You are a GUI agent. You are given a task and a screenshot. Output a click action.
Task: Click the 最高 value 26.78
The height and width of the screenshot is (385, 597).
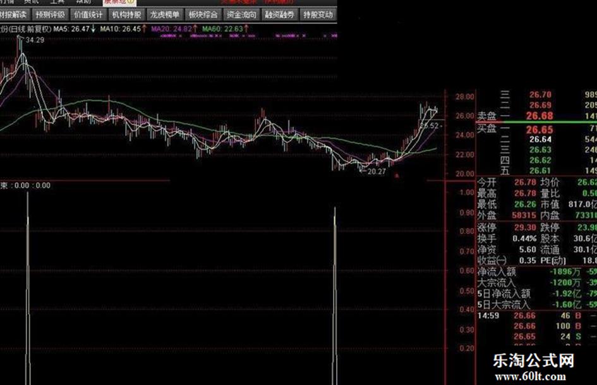tap(525, 193)
